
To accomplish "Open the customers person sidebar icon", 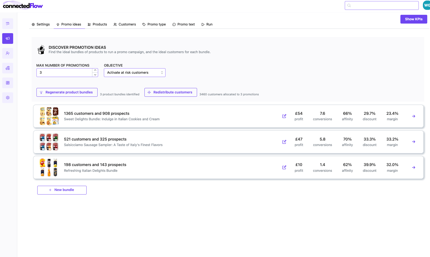I will [x=8, y=53].
